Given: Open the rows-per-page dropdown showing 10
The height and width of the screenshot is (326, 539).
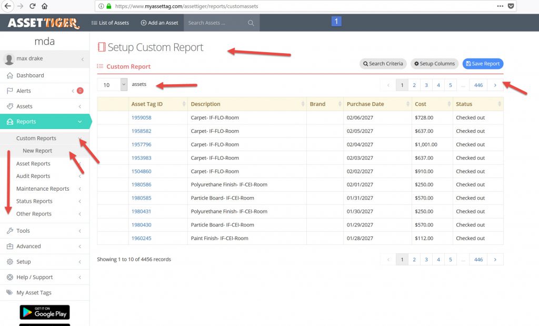Looking at the screenshot, I should tap(112, 84).
